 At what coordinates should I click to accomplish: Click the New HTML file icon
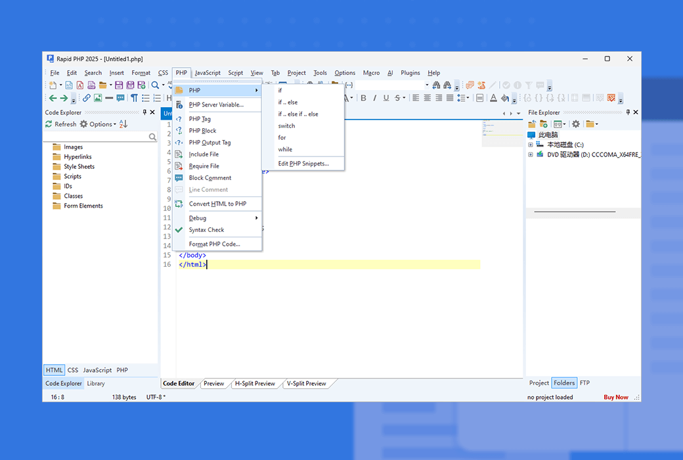pos(69,85)
